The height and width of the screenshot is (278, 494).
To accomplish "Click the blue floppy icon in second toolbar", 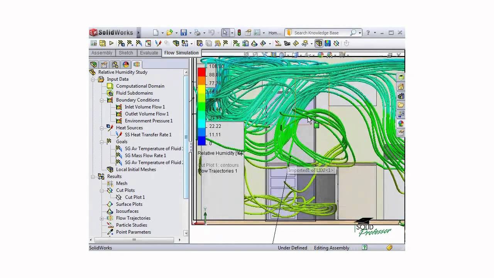I will (328, 43).
